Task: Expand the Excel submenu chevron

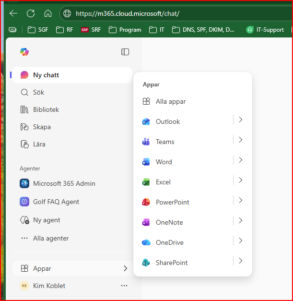Action: 240,180
